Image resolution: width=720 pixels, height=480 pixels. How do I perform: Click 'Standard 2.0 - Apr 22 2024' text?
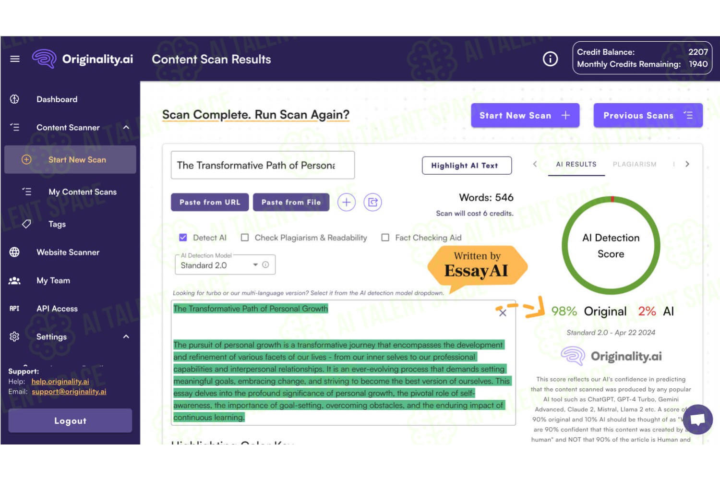(611, 332)
